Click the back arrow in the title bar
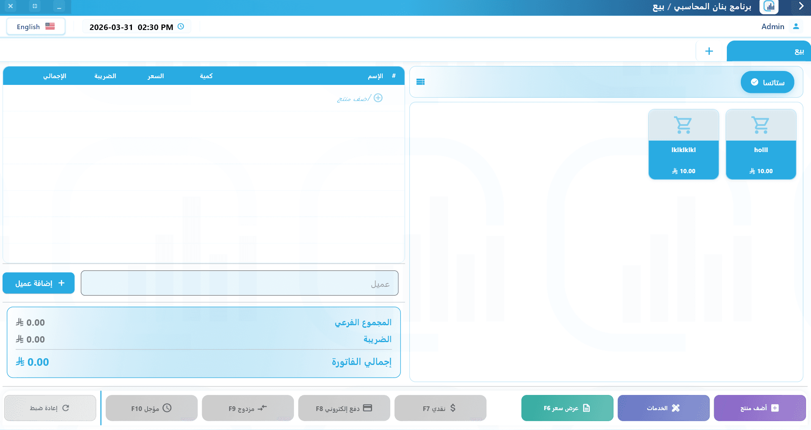The height and width of the screenshot is (430, 811). 800,6
